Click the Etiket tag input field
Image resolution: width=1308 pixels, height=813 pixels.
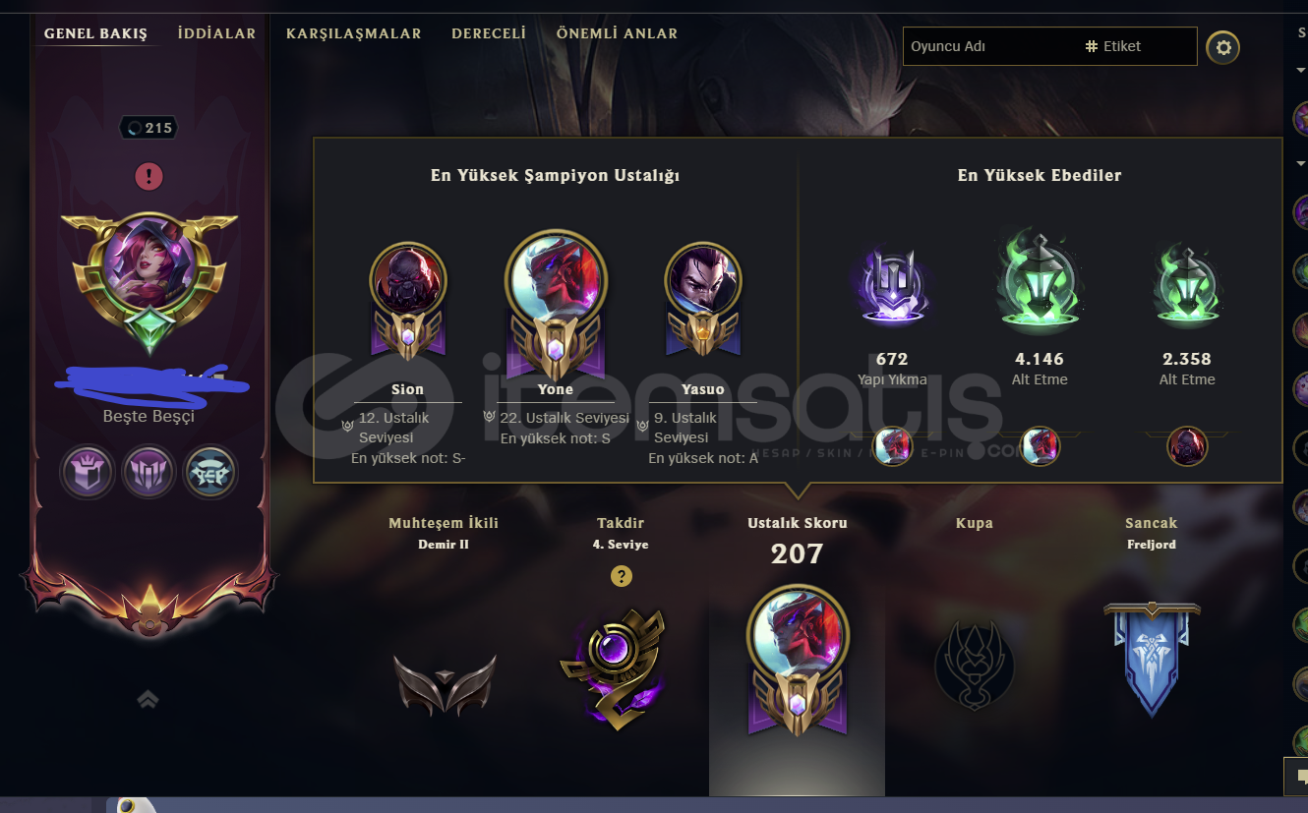tap(1137, 46)
